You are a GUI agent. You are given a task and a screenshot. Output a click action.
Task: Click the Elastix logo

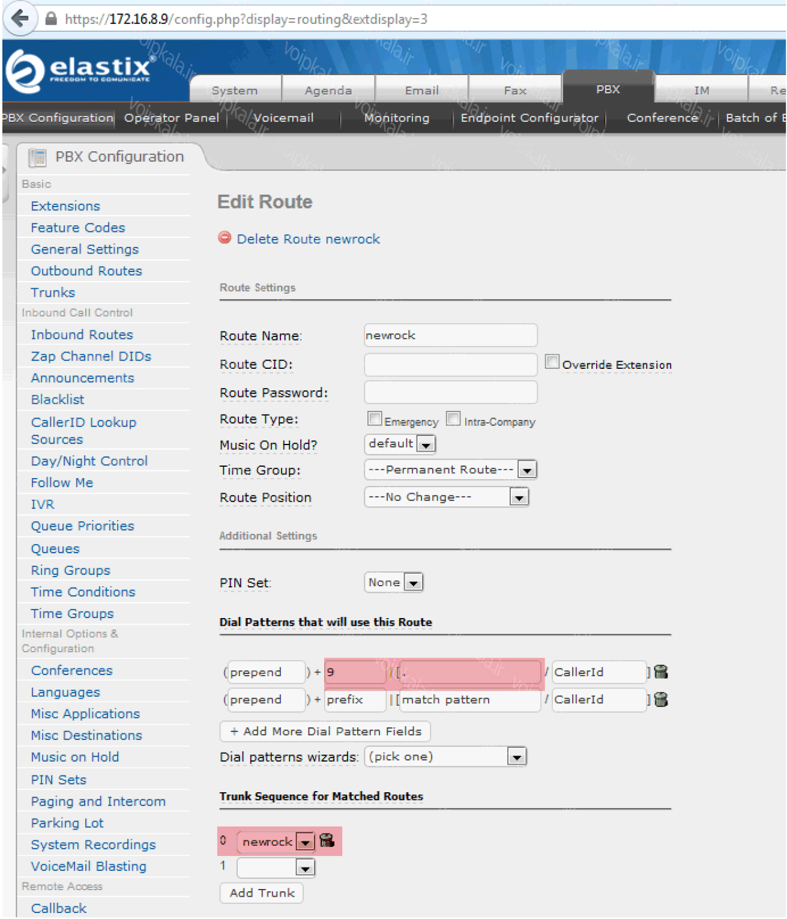tap(81, 70)
